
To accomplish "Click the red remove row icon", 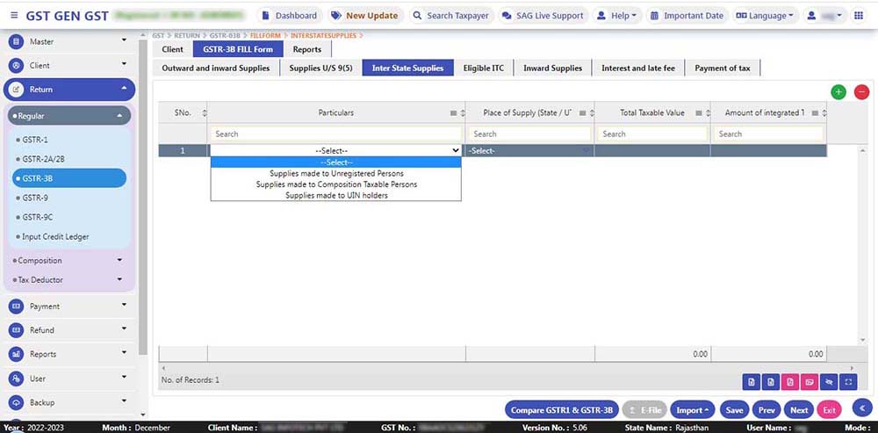I will [x=861, y=92].
